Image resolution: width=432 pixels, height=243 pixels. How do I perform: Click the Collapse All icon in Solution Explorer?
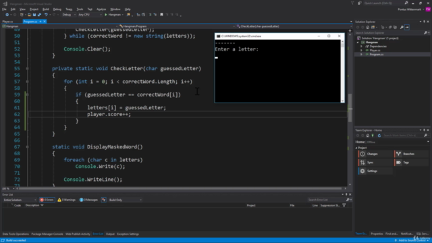390,27
